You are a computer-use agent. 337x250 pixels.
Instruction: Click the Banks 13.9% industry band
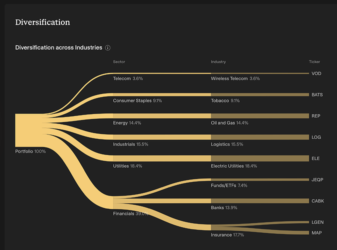click(260, 201)
